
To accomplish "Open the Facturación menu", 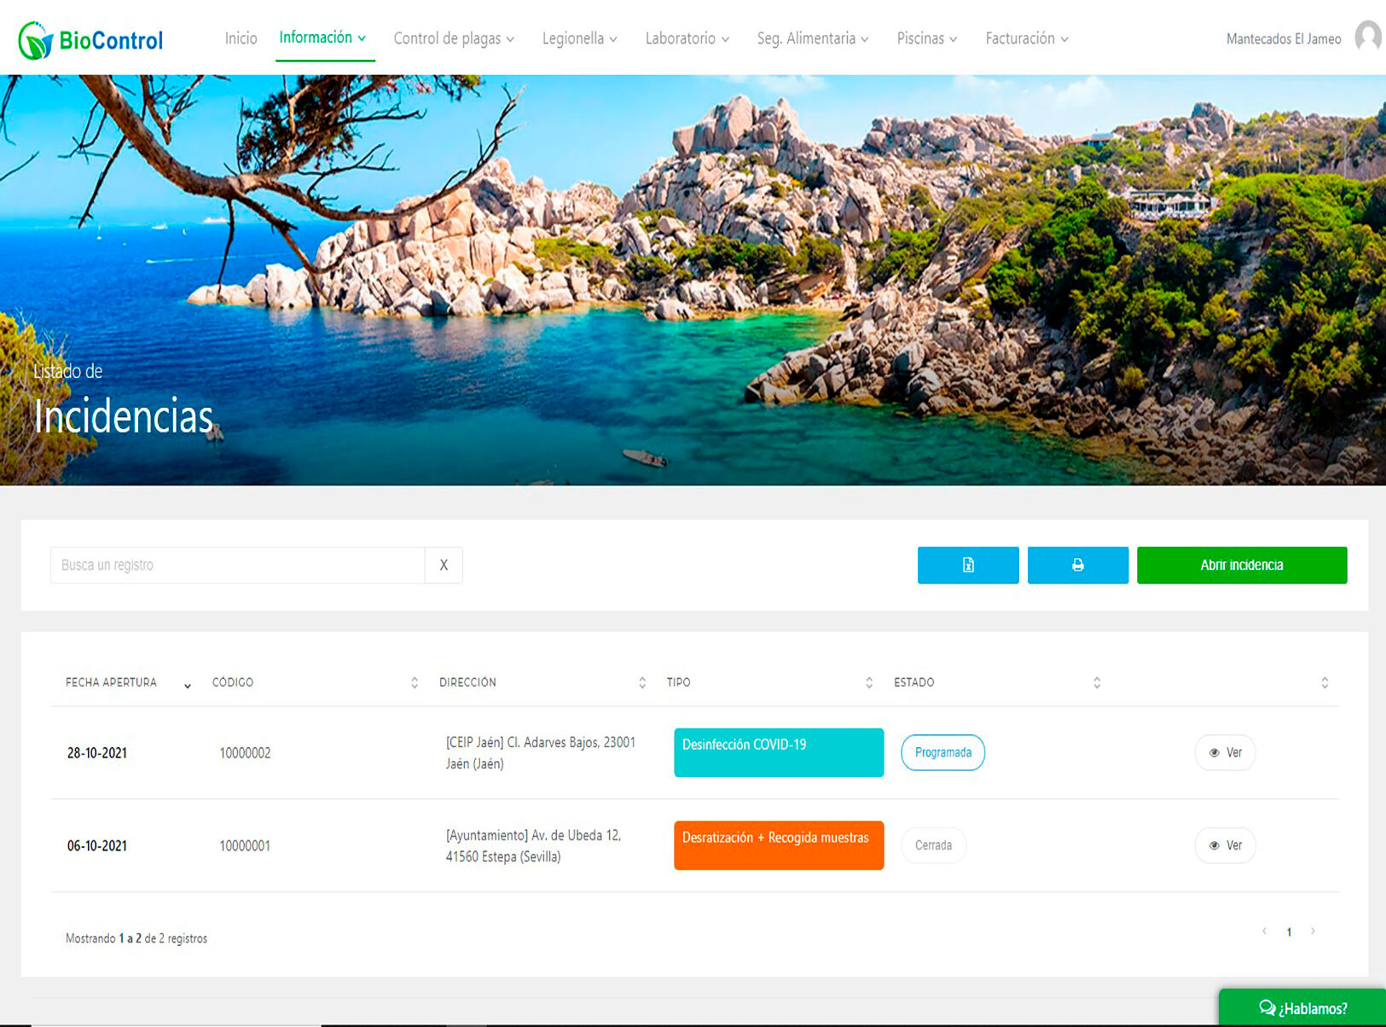I will [1027, 38].
